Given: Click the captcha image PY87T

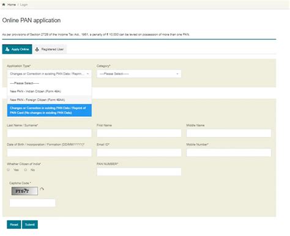Looking at the screenshot, I should [x=24, y=191].
